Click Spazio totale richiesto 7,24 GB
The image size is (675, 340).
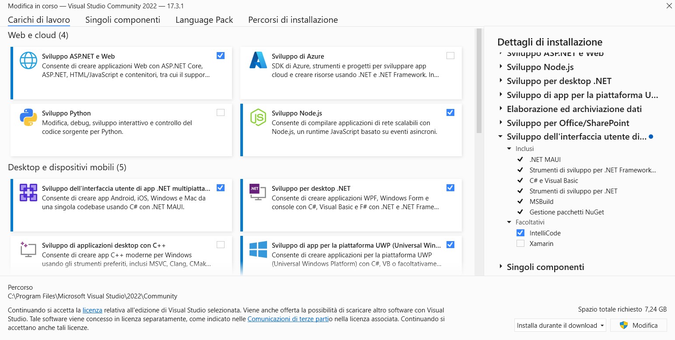coord(622,309)
